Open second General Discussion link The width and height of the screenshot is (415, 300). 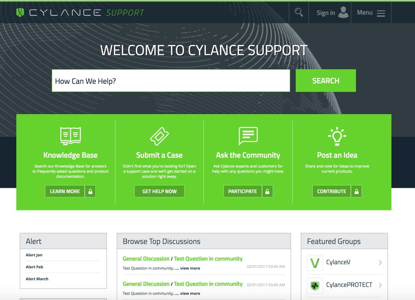[x=146, y=284]
